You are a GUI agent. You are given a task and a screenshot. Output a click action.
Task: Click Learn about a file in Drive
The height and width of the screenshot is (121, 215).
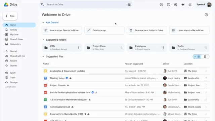pos(189,30)
